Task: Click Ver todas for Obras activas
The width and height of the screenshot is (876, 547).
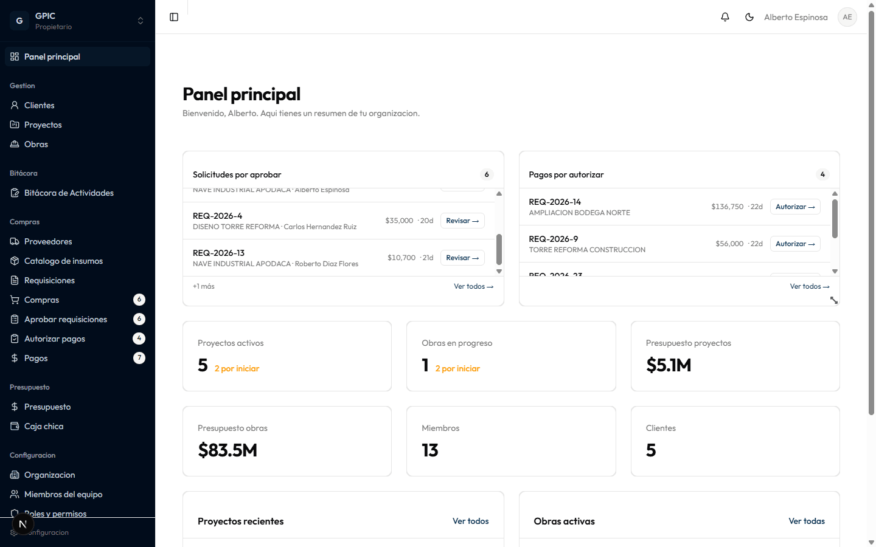Action: [x=807, y=521]
